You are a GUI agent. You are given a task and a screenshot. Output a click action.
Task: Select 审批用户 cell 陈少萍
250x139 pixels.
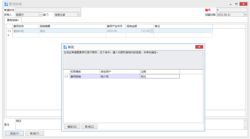(120, 76)
